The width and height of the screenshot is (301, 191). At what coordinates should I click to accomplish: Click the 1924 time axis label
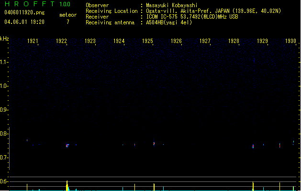(119, 41)
